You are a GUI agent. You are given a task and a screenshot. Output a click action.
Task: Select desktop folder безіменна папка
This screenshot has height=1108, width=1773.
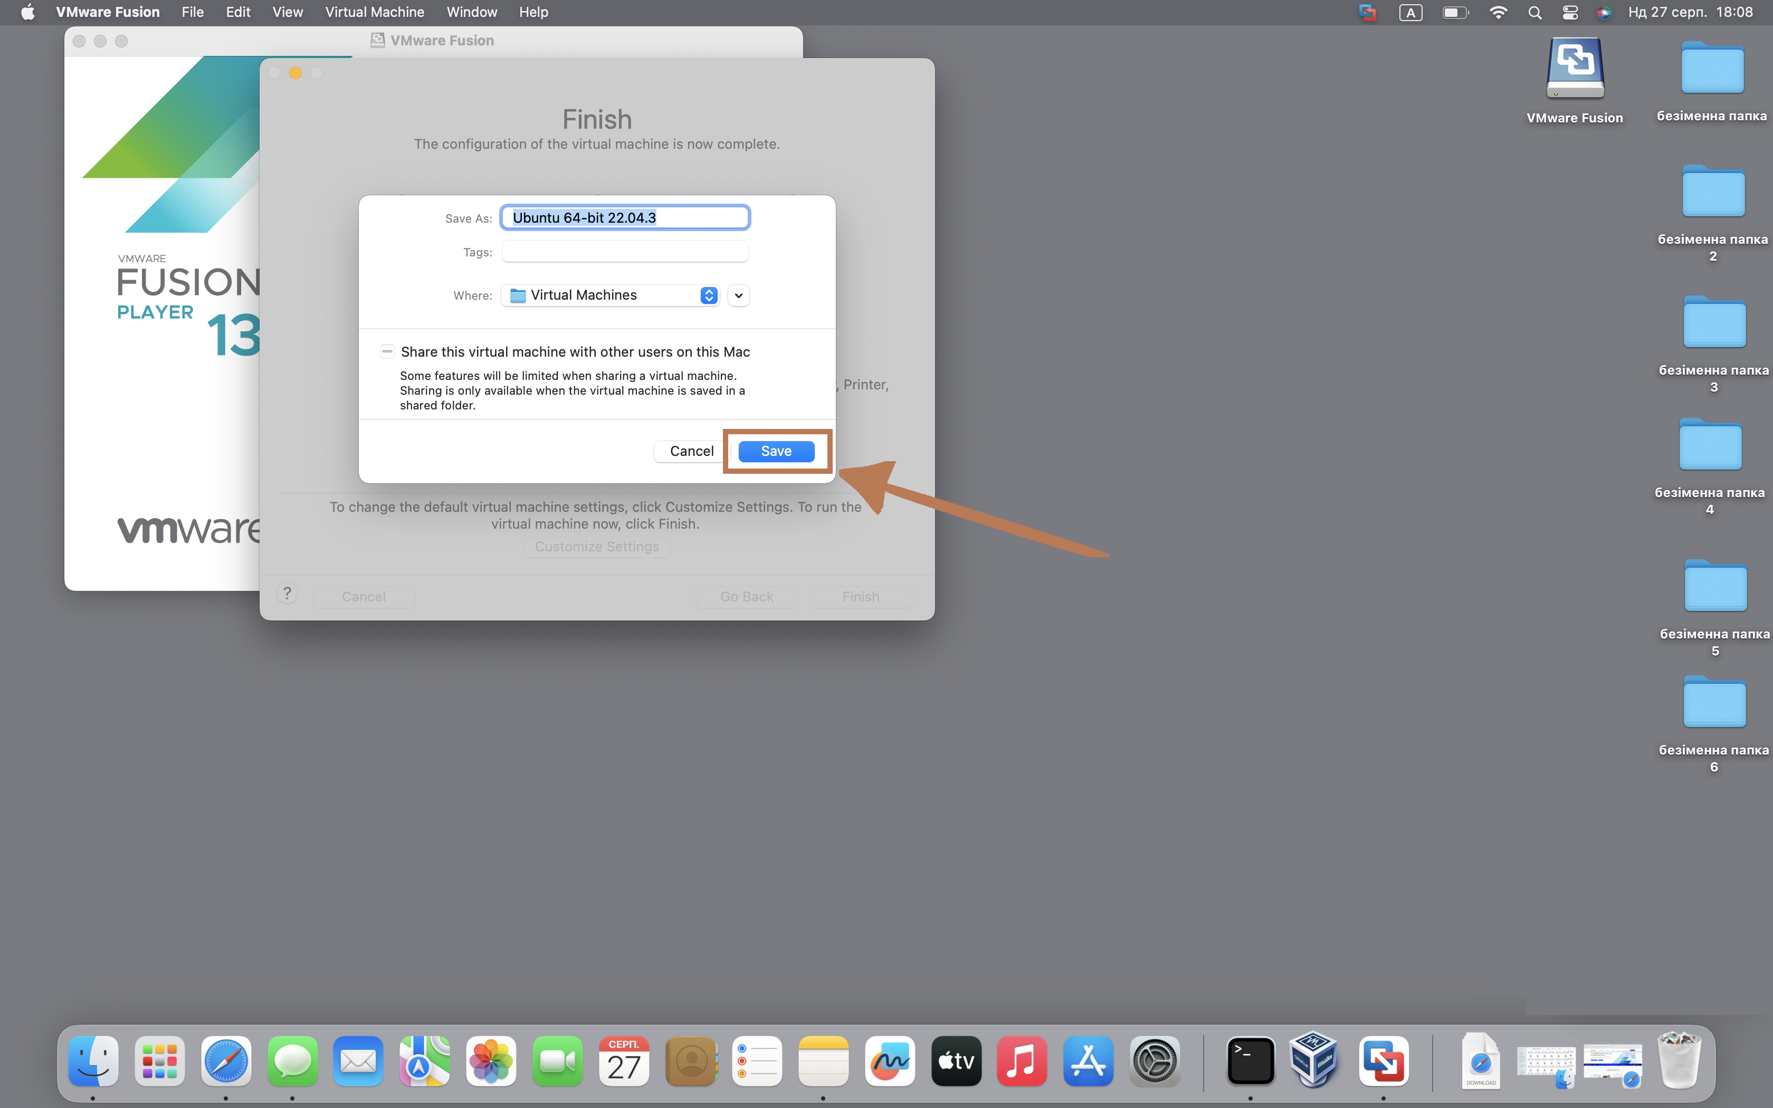tap(1712, 68)
